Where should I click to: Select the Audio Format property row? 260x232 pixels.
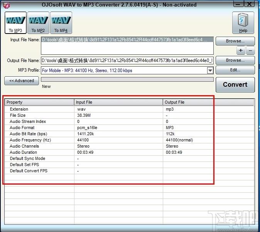130,128
